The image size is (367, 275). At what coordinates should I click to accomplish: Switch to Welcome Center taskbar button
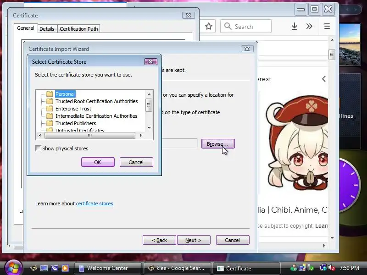(x=108, y=268)
